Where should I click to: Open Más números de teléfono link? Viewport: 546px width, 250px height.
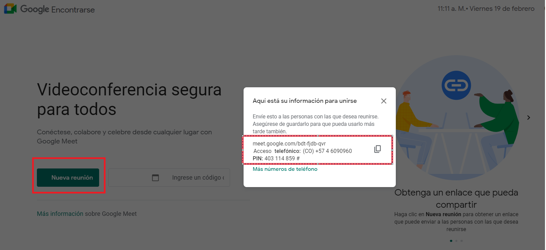285,169
